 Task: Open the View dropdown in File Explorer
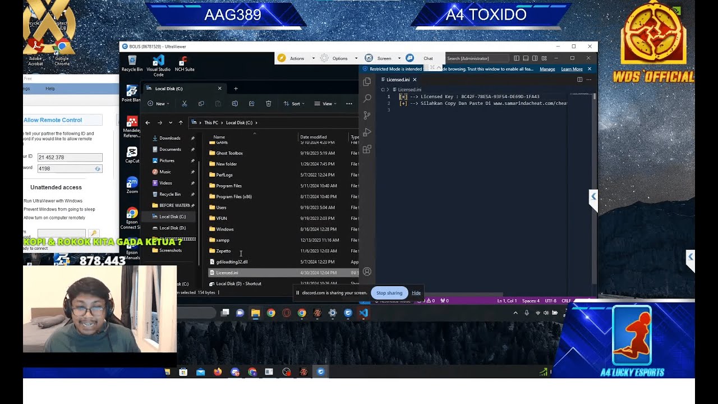pyautogui.click(x=325, y=104)
